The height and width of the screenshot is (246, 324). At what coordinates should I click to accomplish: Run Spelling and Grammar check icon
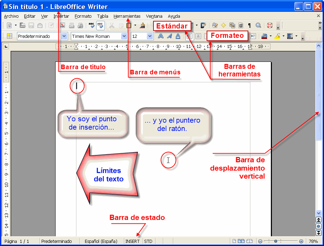pos(92,25)
